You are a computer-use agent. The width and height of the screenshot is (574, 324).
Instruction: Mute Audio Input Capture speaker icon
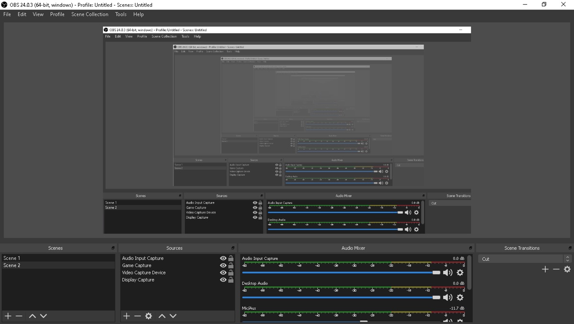(x=448, y=272)
